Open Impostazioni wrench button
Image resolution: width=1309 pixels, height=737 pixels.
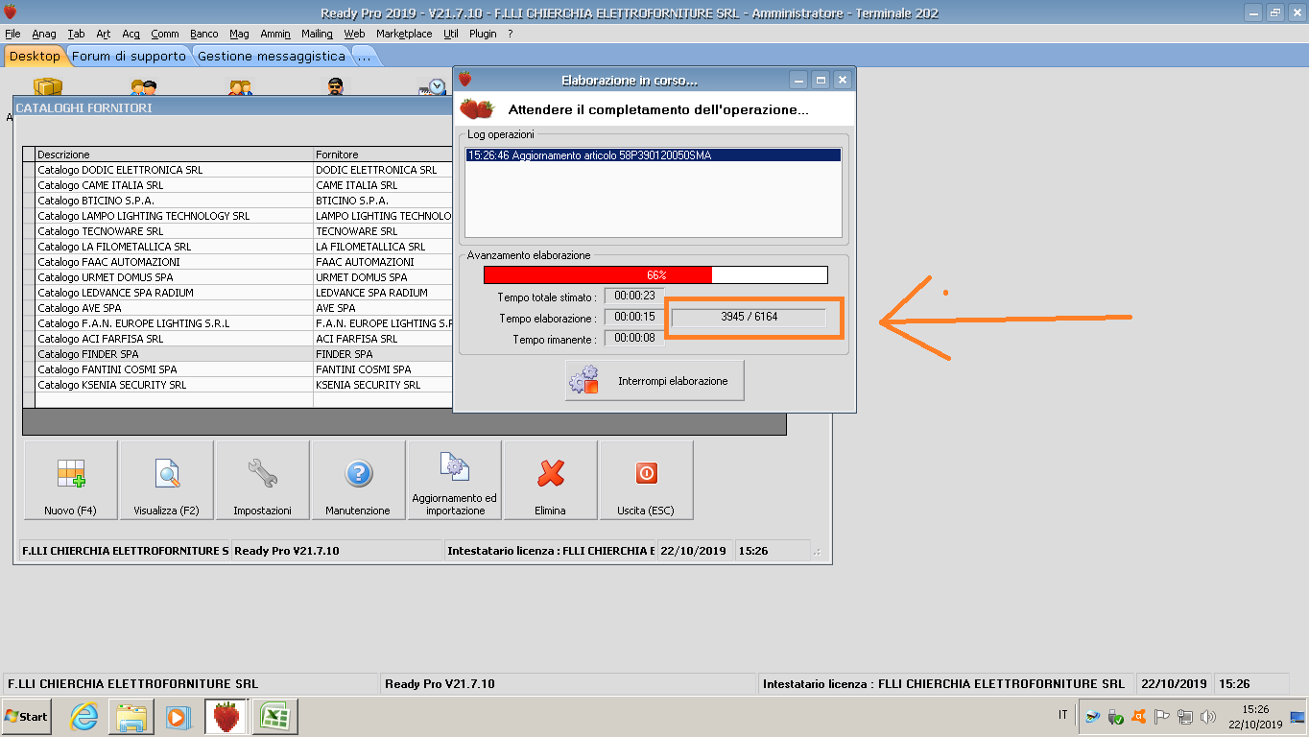(x=263, y=480)
